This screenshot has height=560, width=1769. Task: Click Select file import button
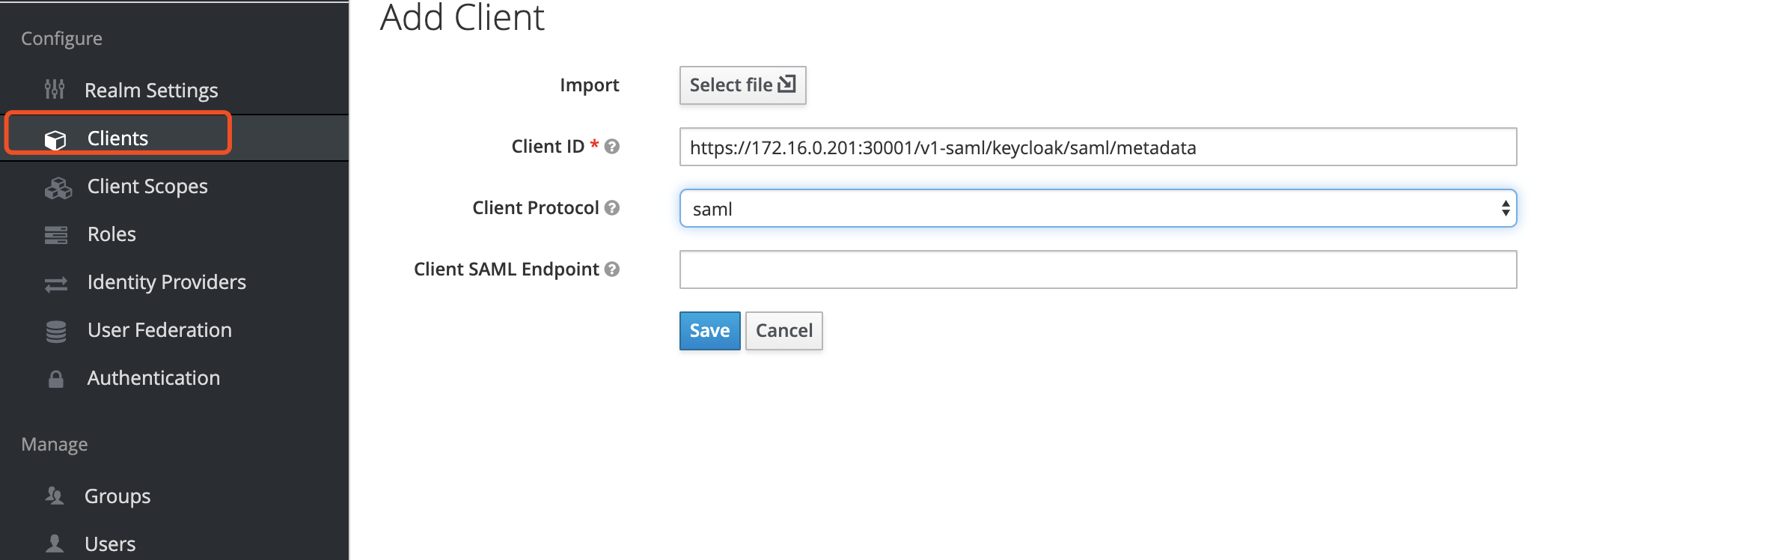pyautogui.click(x=742, y=85)
